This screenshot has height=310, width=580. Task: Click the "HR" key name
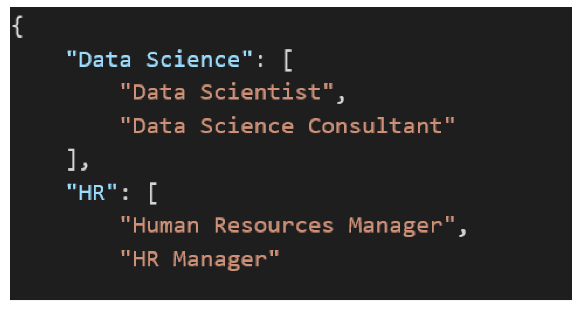[x=92, y=192]
